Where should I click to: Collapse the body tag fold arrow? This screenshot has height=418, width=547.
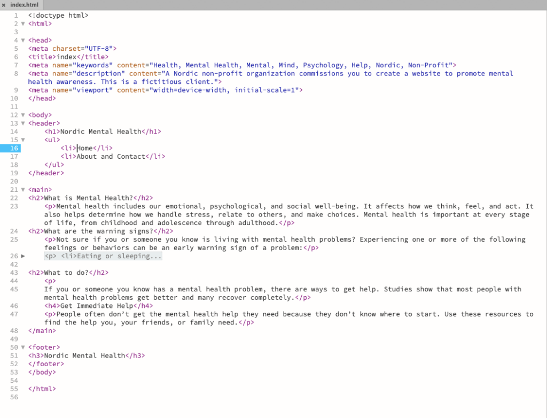(23, 115)
